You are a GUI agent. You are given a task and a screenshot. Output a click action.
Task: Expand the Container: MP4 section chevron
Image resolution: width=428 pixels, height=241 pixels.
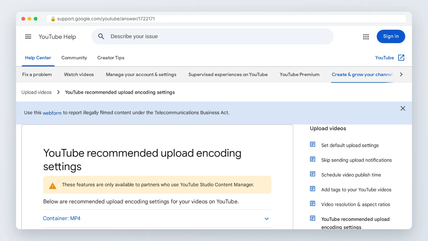[266, 219]
